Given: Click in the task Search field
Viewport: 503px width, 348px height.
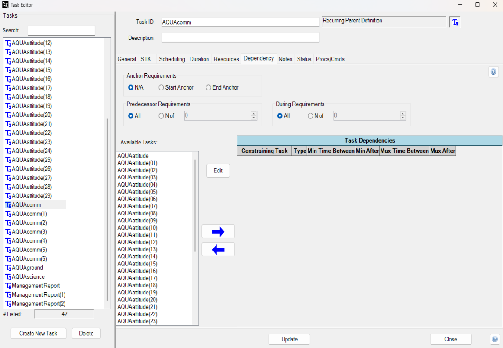Looking at the screenshot, I should click(61, 31).
